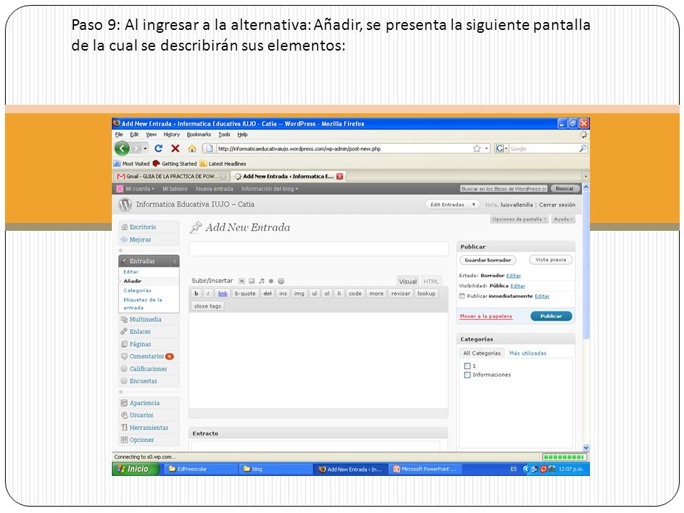The width and height of the screenshot is (684, 513).
Task: Click the blue Publicar button
Action: pos(551,316)
